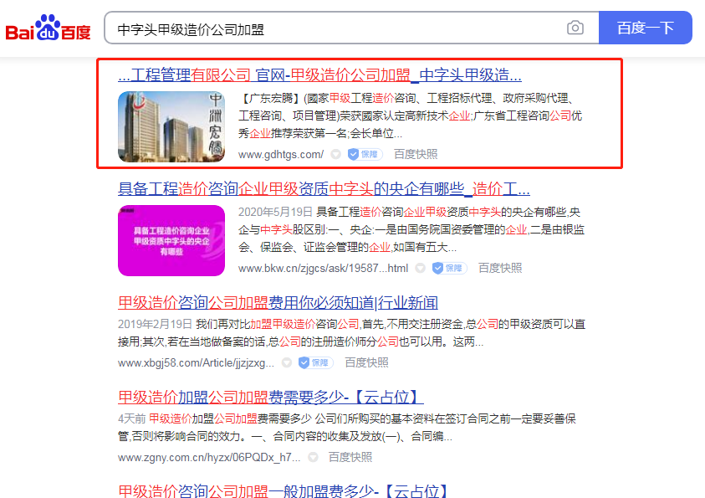
Task: Open result 具备工程造价咨询企业甲级资质中字头的央企有哪些
Action: pos(324,188)
